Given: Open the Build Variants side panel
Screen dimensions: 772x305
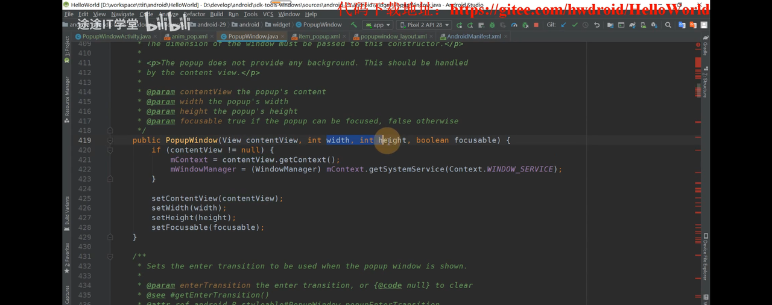Looking at the screenshot, I should coord(67,214).
